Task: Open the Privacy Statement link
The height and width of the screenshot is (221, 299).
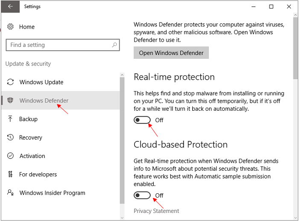Action: tap(156, 211)
